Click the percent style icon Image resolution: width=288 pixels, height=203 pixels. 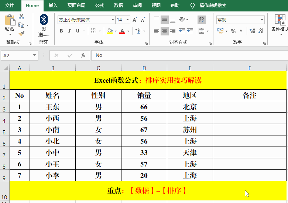point(233,31)
